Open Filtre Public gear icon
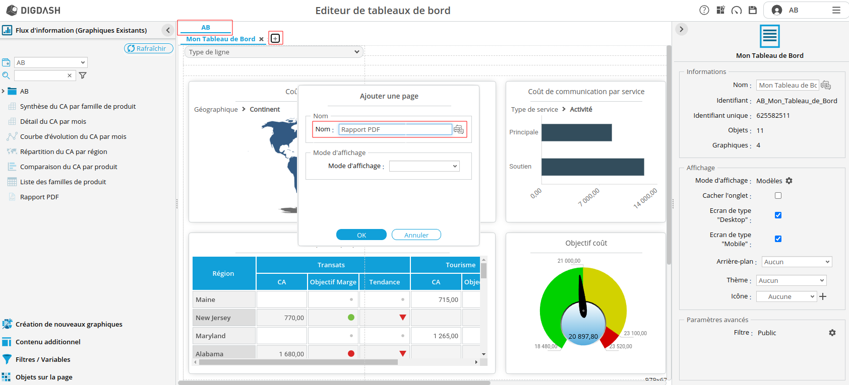This screenshot has height=385, width=849. pos(832,333)
